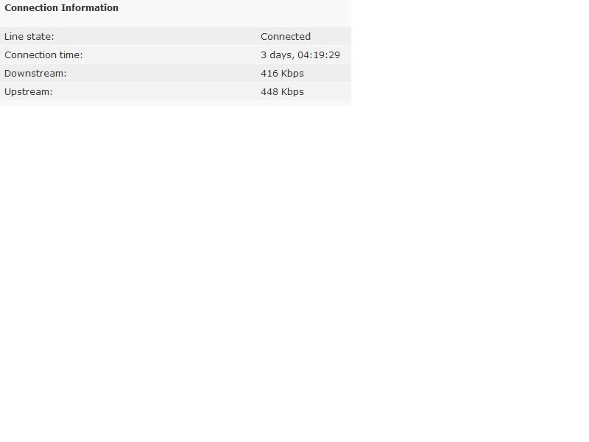Click the word "time:" in label
589x442 pixels.
click(x=71, y=55)
